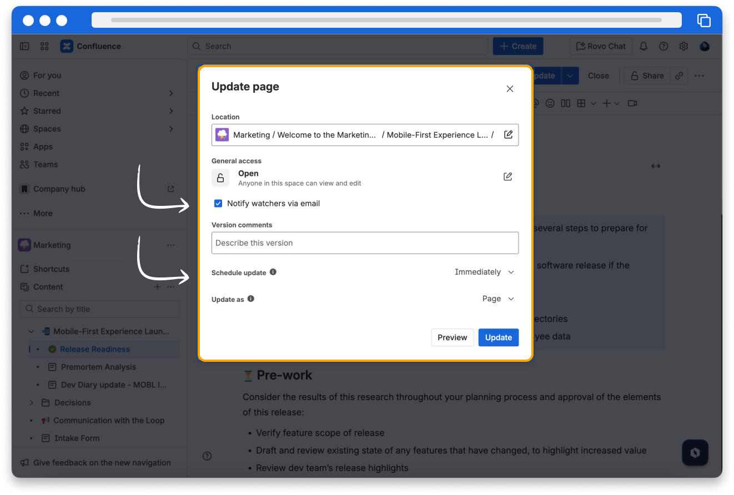Collapse the Mobile-First Experience Launch tree item
This screenshot has width=734, height=495.
pyautogui.click(x=32, y=331)
